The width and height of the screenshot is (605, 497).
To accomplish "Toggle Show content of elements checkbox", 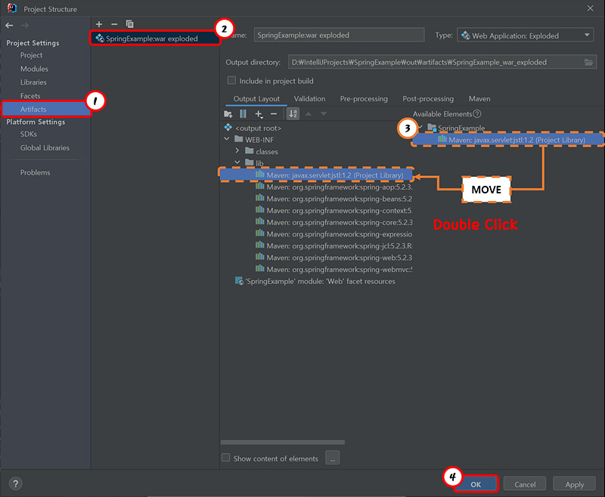I will (x=225, y=458).
